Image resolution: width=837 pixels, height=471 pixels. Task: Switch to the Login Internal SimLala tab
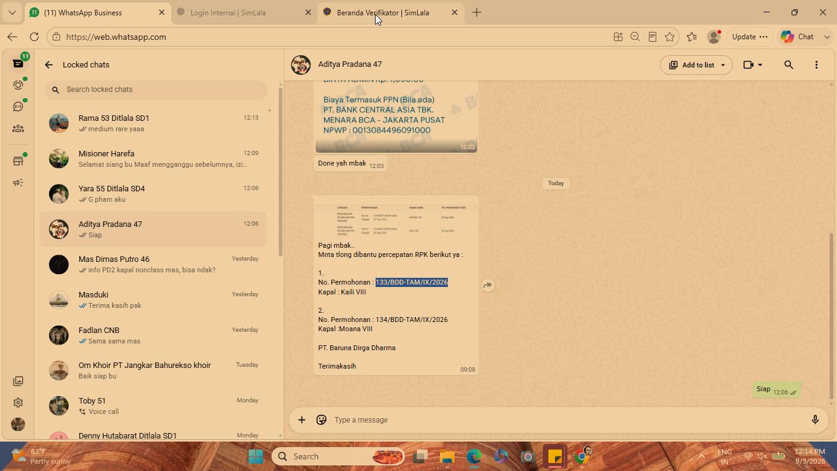click(x=243, y=12)
